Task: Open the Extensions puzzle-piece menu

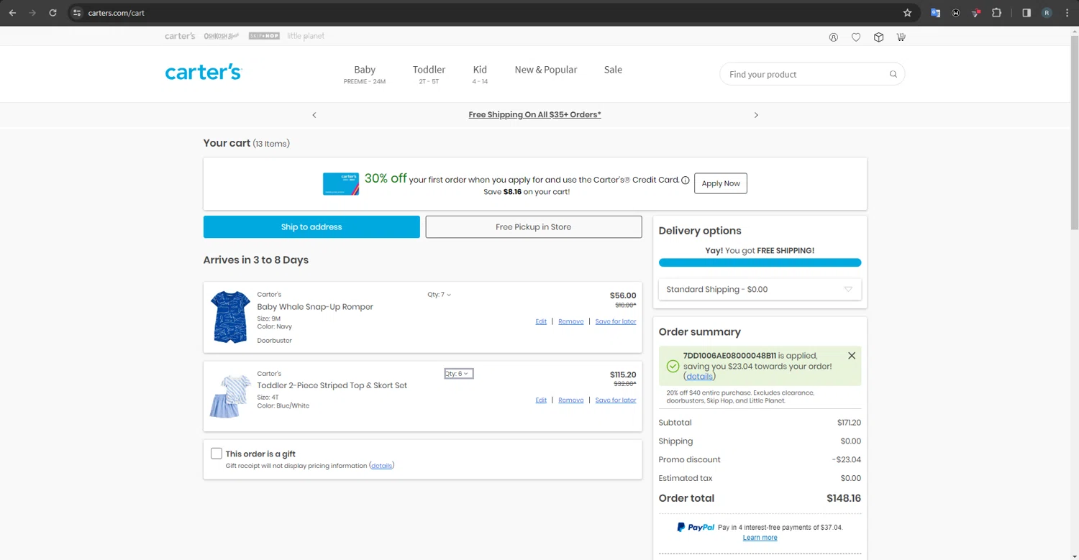Action: pyautogui.click(x=996, y=13)
